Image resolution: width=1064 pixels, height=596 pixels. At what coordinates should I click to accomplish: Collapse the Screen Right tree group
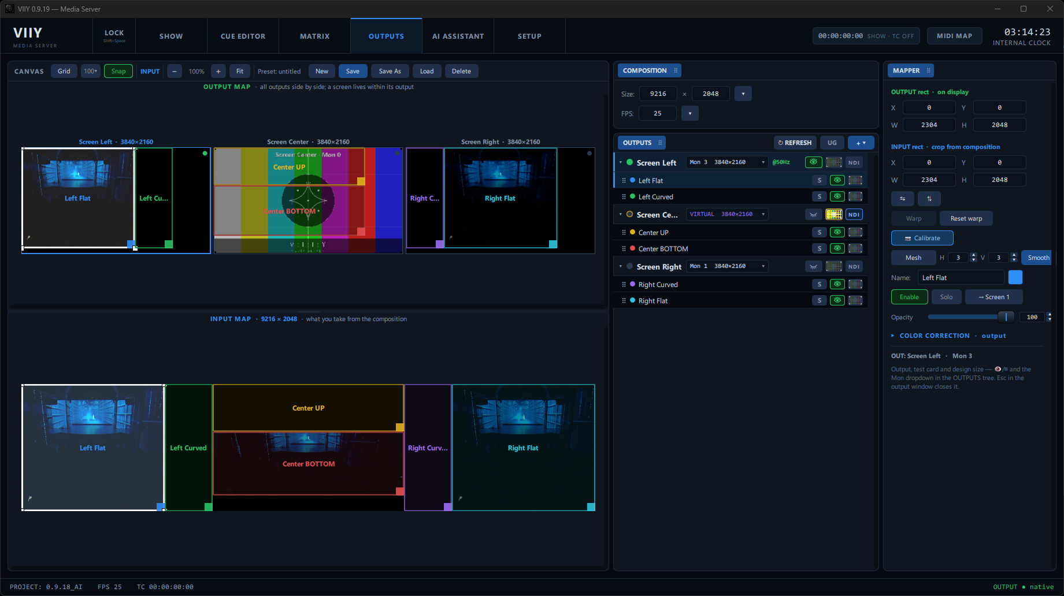(621, 266)
